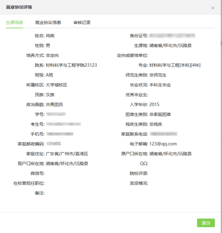
Task: Click the 院系 value 材料科学与工程学院23123
Action: [x=71, y=65]
